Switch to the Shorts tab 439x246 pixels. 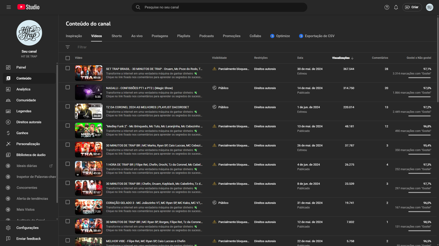tap(117, 36)
